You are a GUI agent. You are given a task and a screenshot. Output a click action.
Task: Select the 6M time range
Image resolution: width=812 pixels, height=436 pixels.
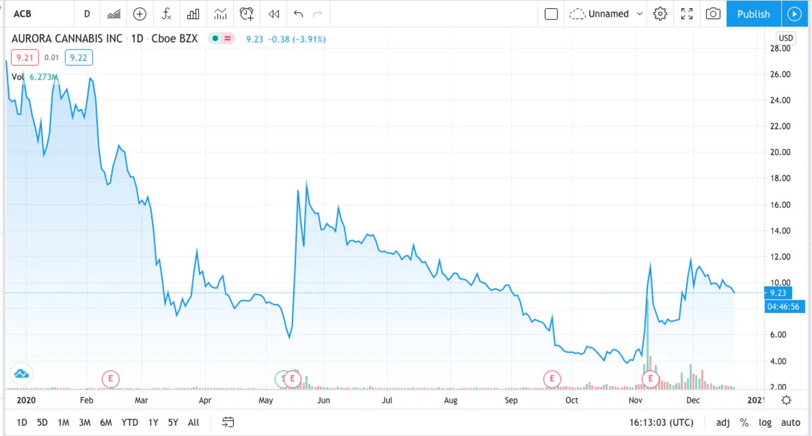[106, 422]
